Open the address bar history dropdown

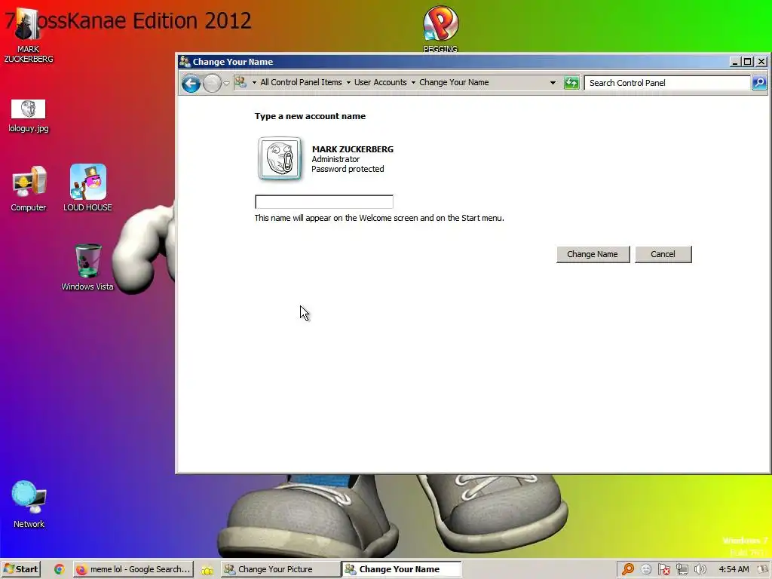[x=553, y=83]
